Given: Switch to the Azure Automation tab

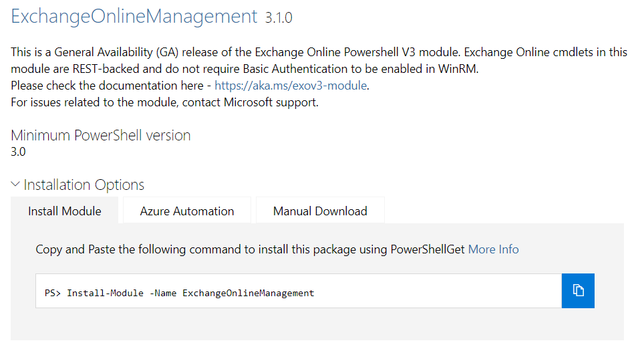Looking at the screenshot, I should [187, 211].
